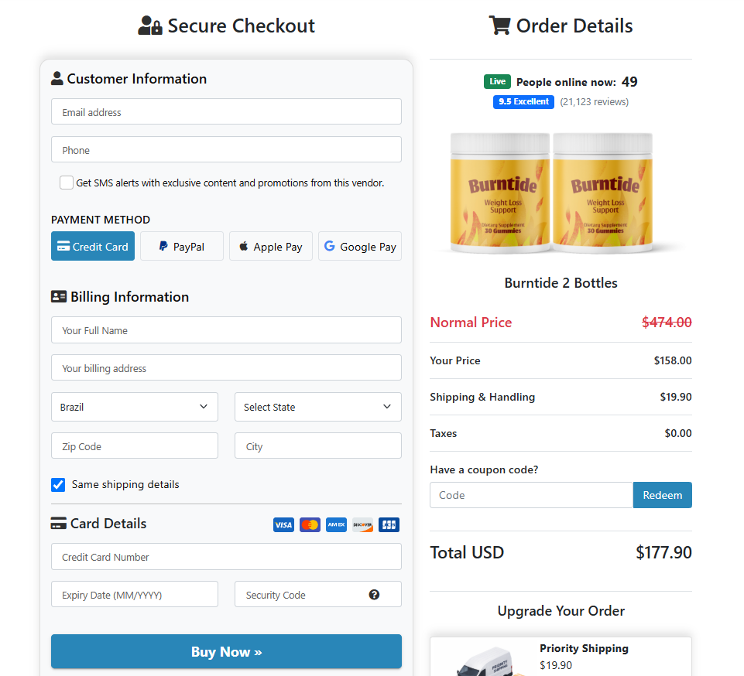Click the American Express logo icon

pyautogui.click(x=336, y=524)
